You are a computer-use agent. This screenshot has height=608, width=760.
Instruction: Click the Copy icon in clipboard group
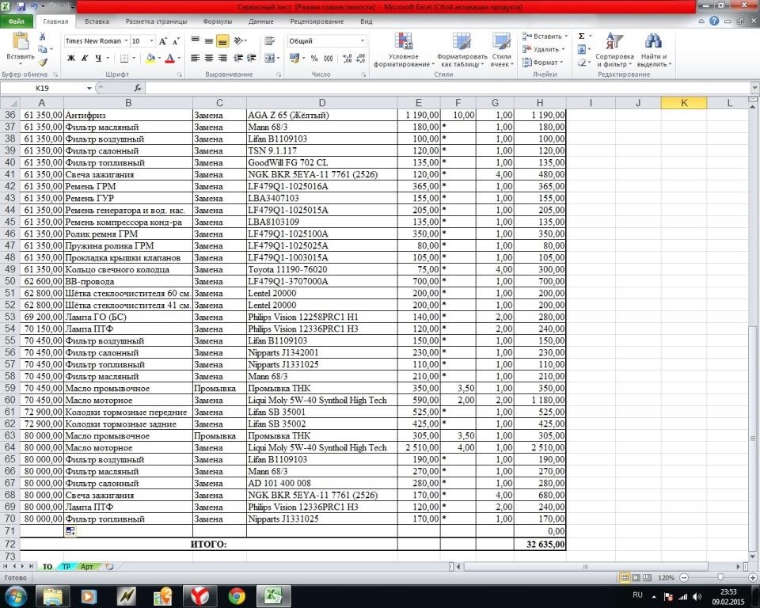coord(42,49)
